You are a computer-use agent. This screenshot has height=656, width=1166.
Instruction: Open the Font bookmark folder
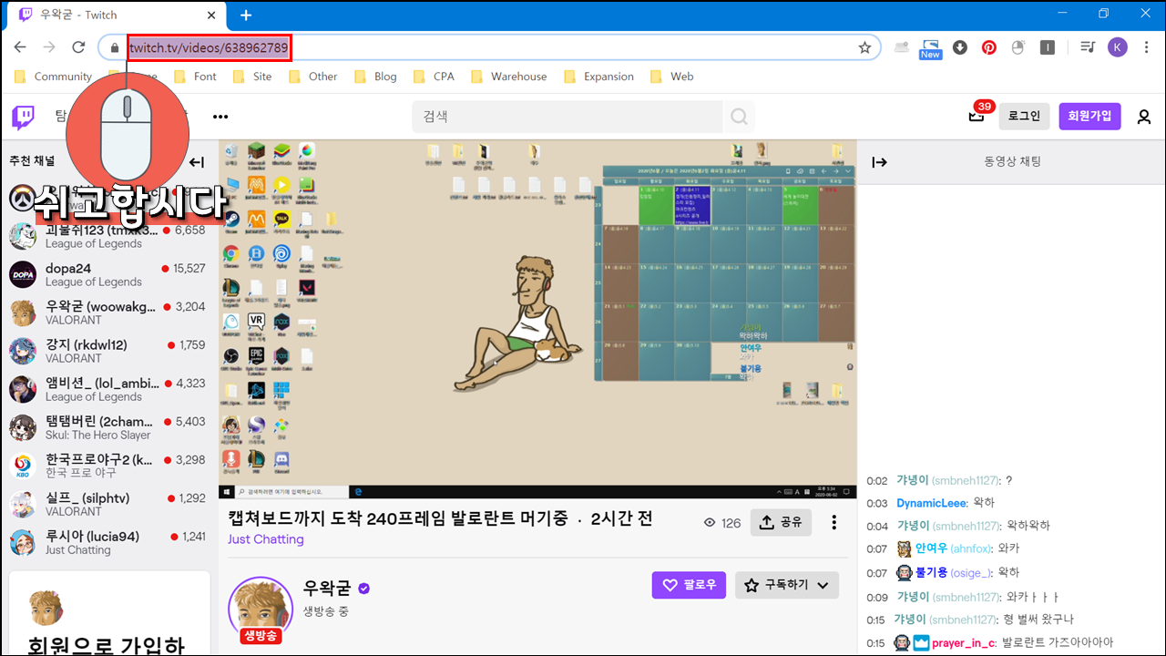tap(196, 77)
